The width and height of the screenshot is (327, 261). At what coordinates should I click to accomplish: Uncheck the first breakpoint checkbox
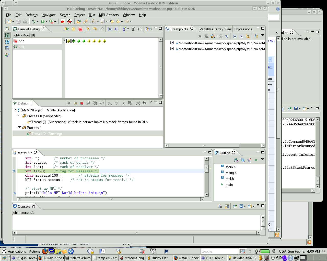point(172,43)
